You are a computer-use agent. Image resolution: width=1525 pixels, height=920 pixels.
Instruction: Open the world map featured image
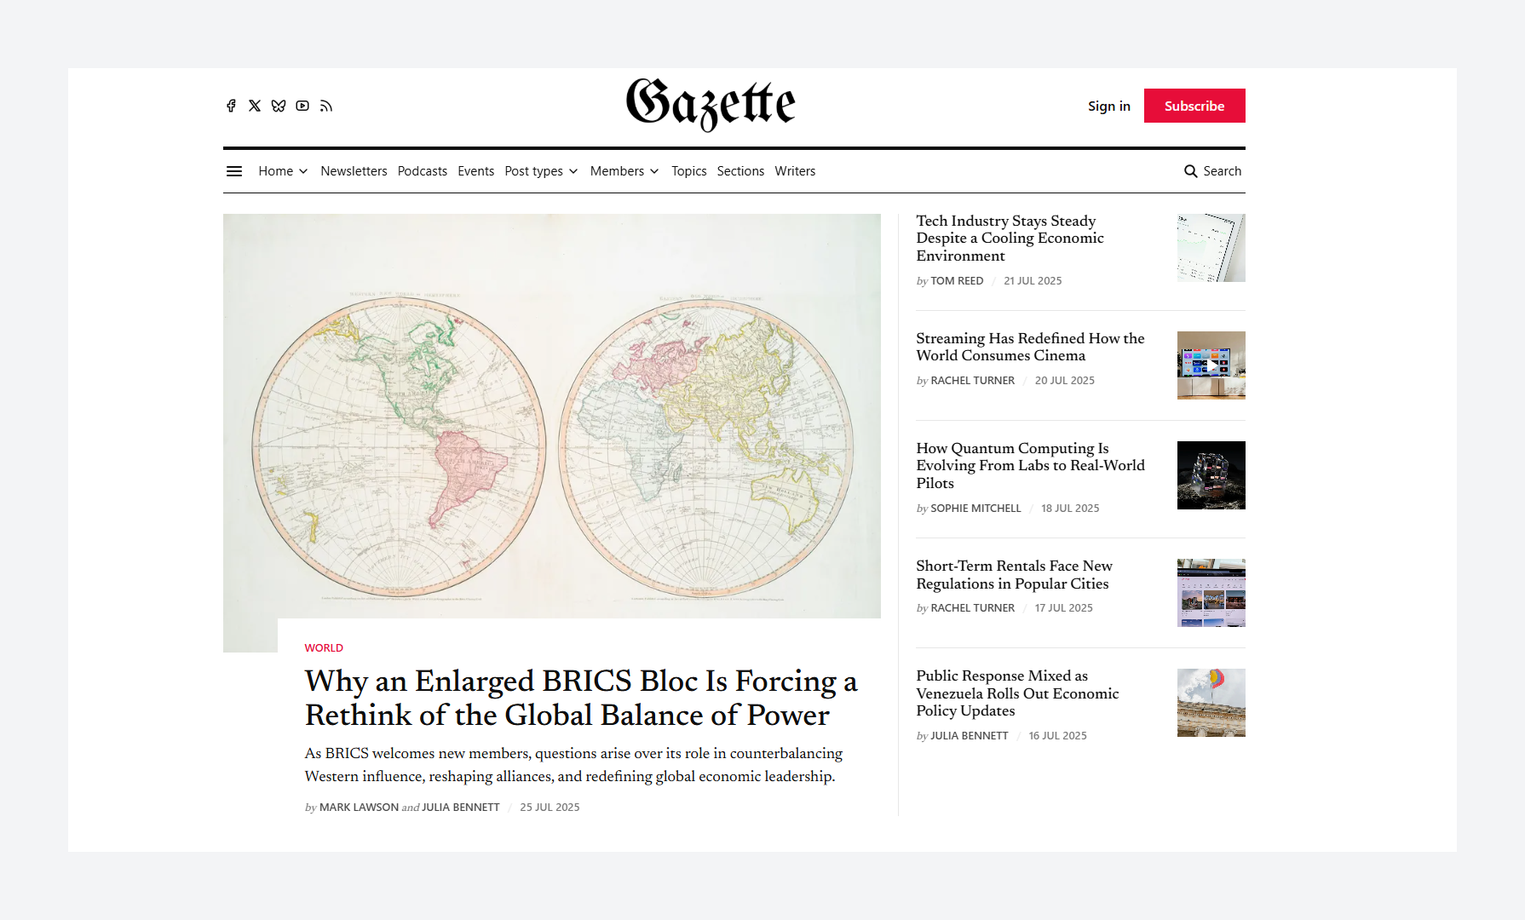pos(551,416)
